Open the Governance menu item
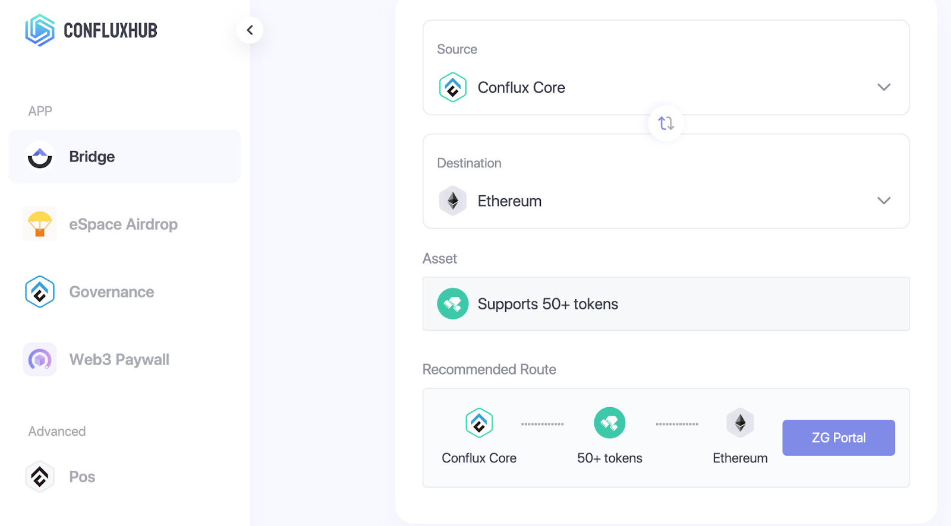 [124, 291]
